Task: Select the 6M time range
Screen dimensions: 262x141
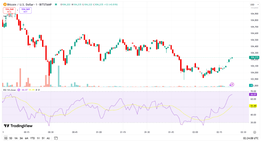Action: pyautogui.click(x=26, y=138)
